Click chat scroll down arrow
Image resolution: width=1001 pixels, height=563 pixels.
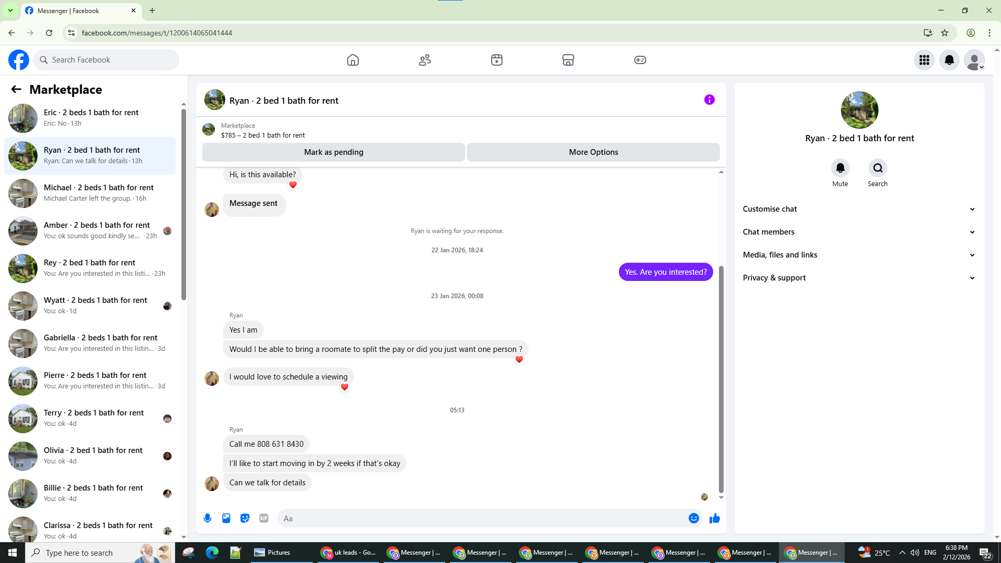tap(721, 498)
